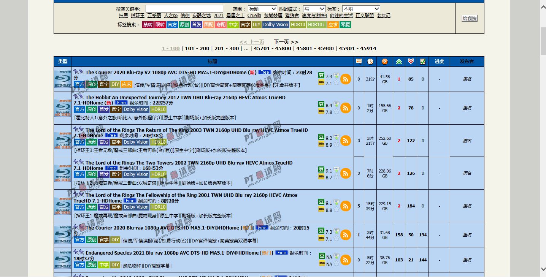The width and height of the screenshot is (546, 277).
Task: Click the 给我搜 search button
Action: (x=470, y=18)
